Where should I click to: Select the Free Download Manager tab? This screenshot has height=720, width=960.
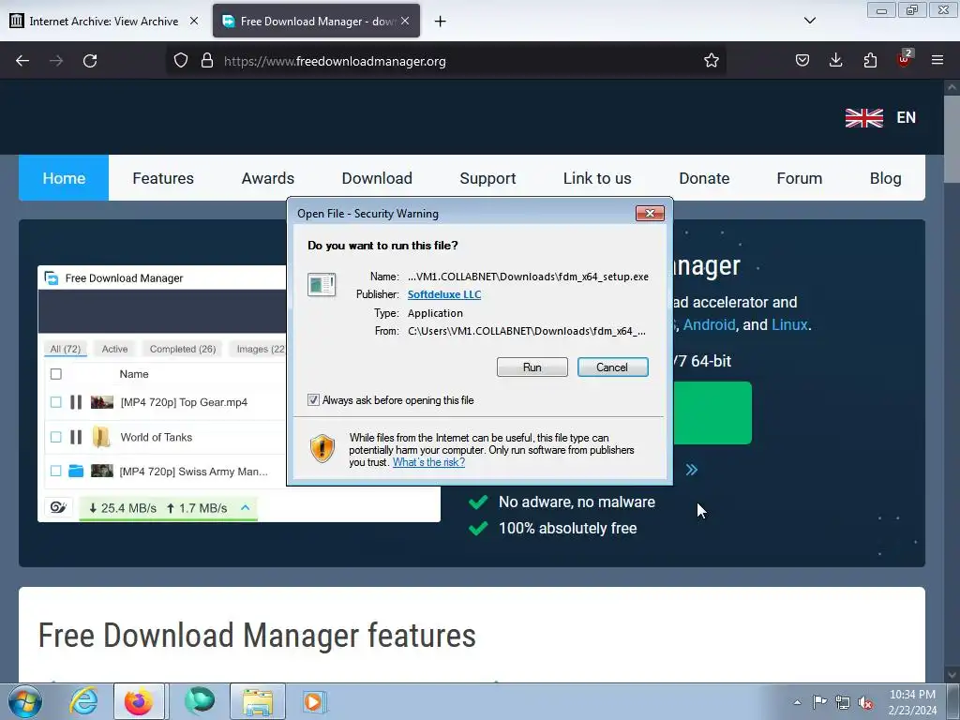[316, 21]
